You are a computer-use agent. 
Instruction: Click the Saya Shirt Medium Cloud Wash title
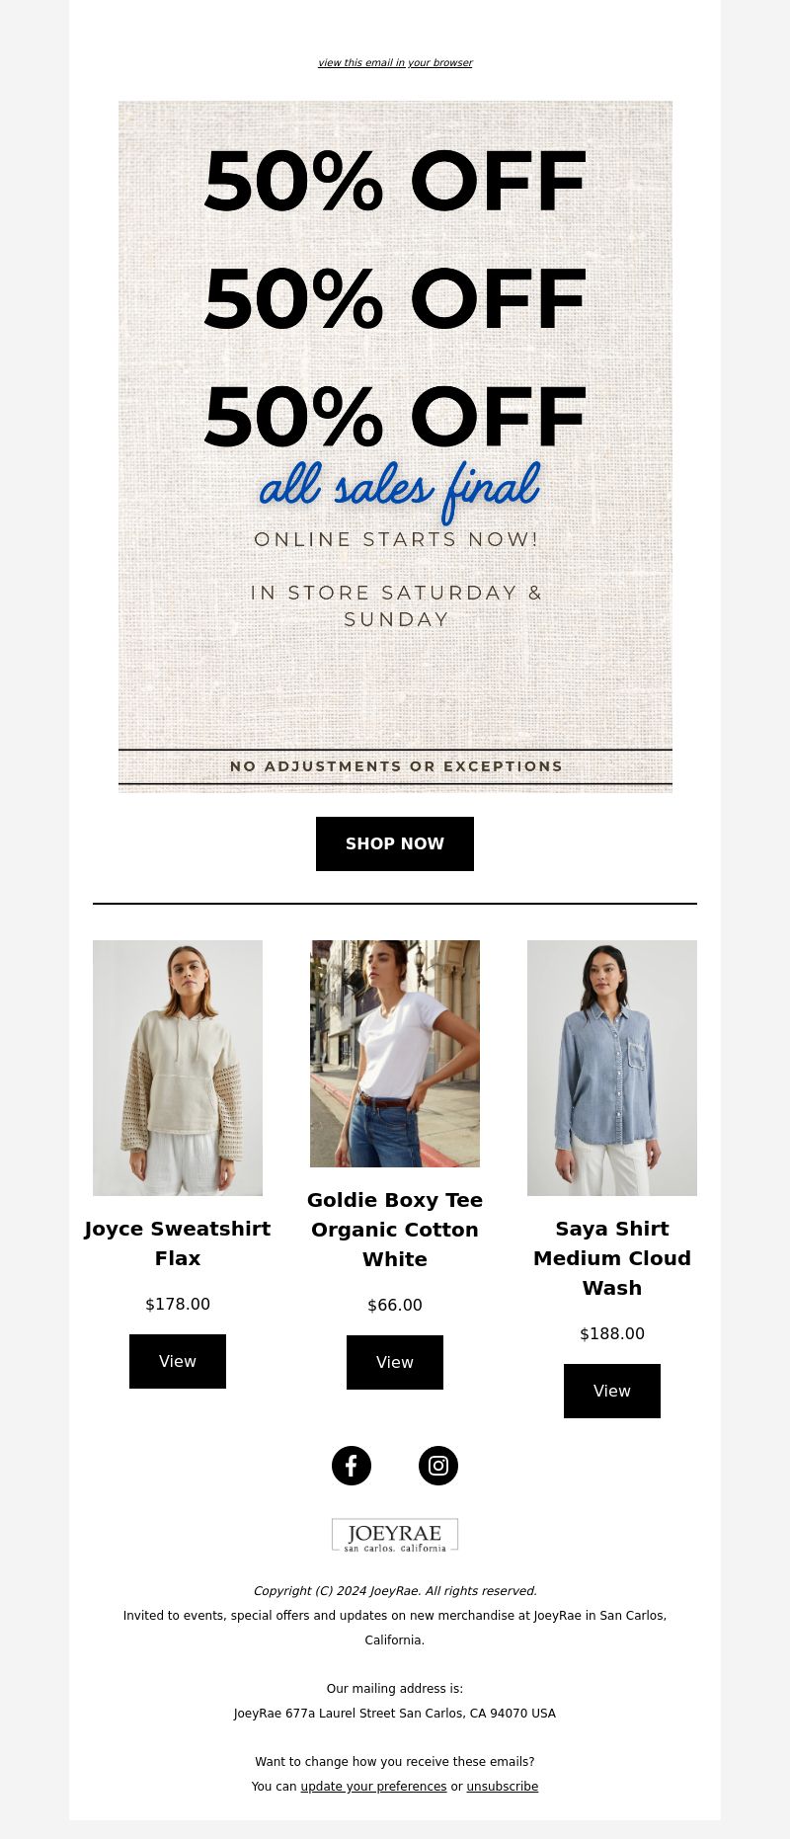612,1258
